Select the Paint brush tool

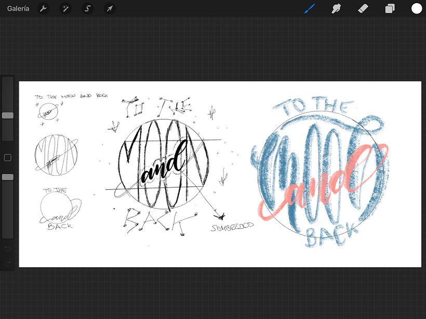point(310,8)
